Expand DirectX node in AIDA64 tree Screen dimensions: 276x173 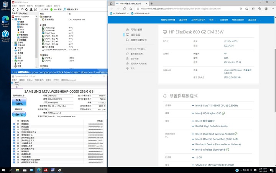coord(13,61)
